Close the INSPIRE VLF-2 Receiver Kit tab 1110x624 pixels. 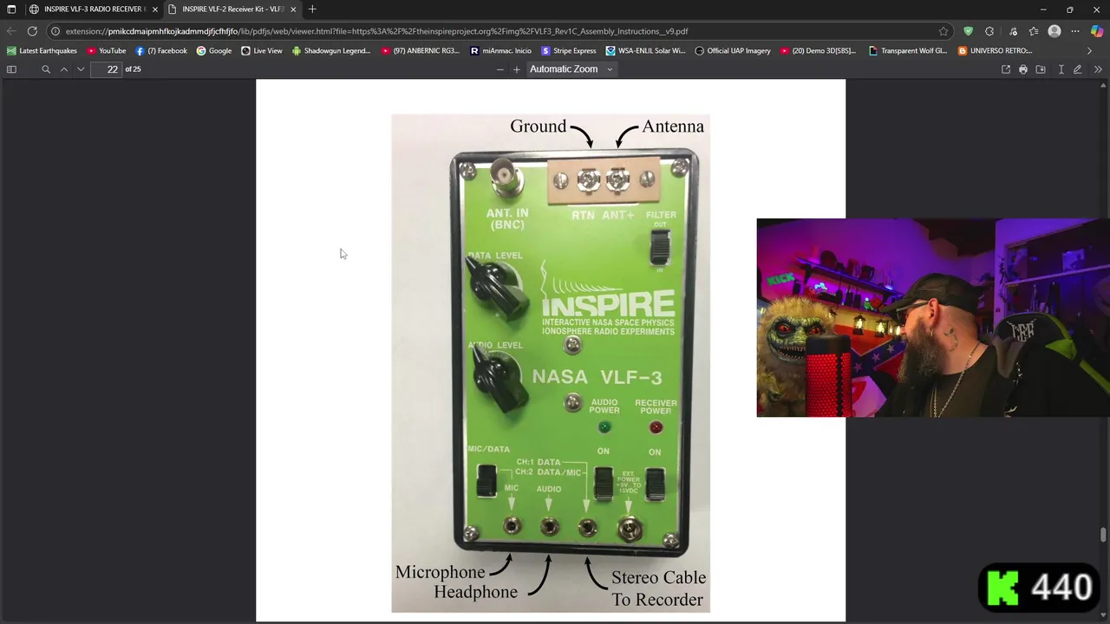click(x=293, y=10)
